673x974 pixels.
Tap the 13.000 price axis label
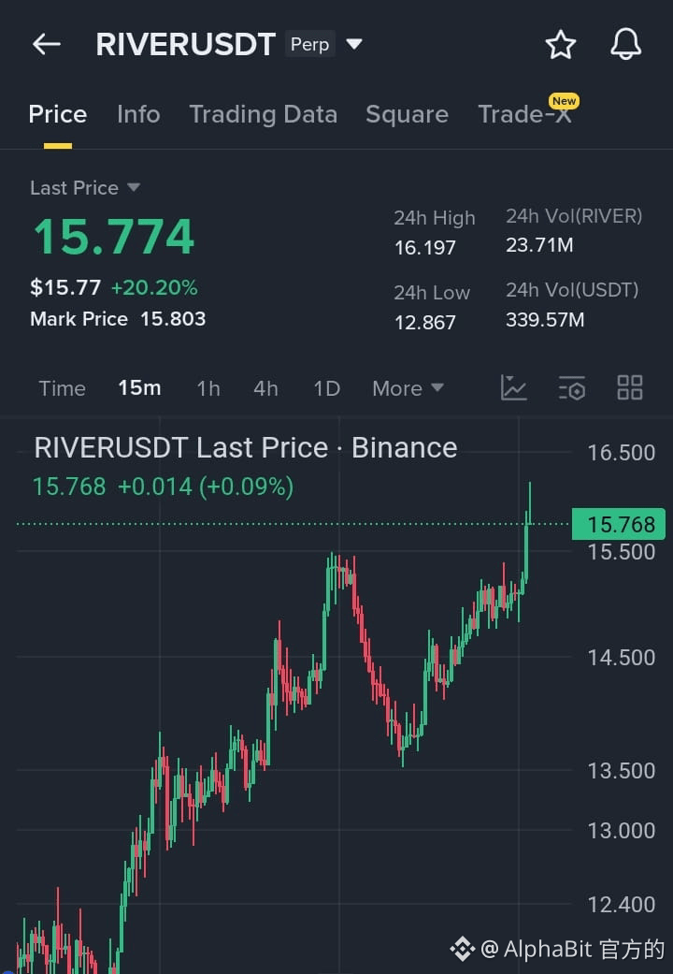[x=622, y=831]
